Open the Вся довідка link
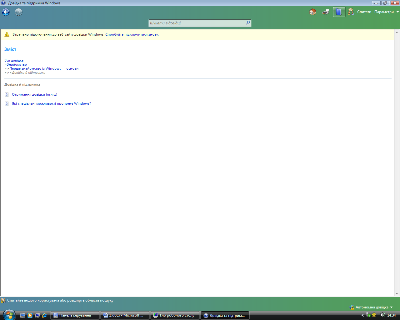 pyautogui.click(x=14, y=60)
